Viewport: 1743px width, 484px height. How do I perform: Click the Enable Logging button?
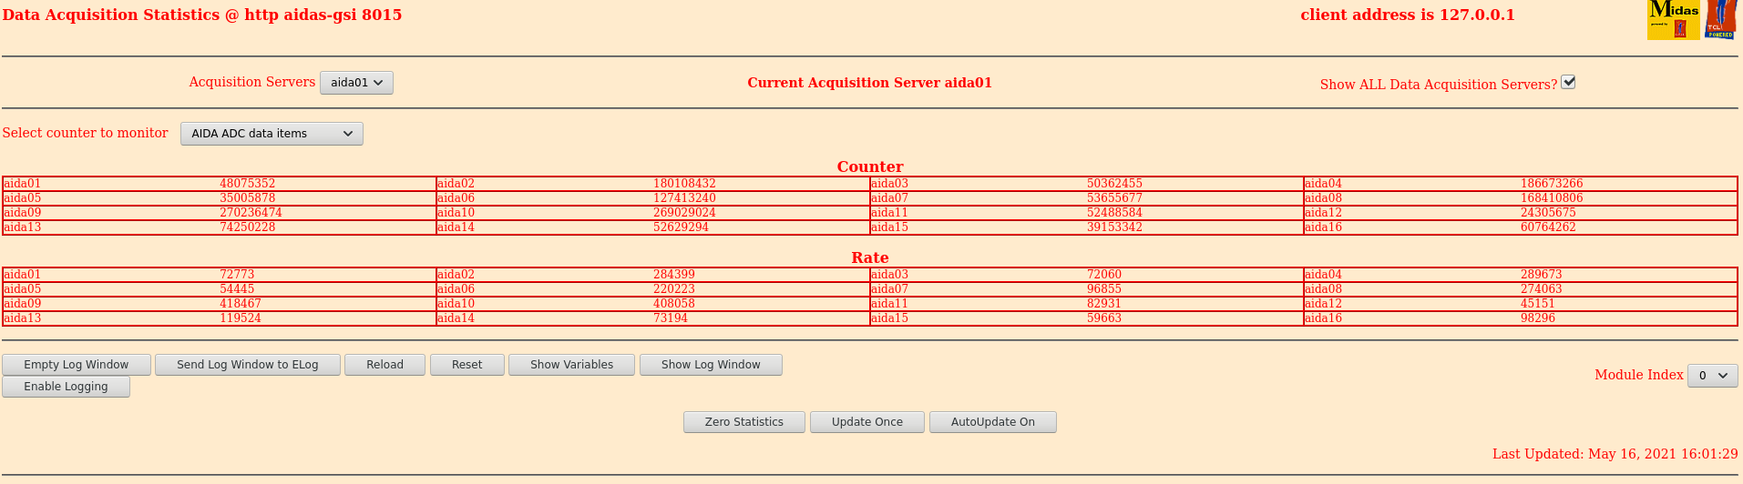click(x=66, y=387)
